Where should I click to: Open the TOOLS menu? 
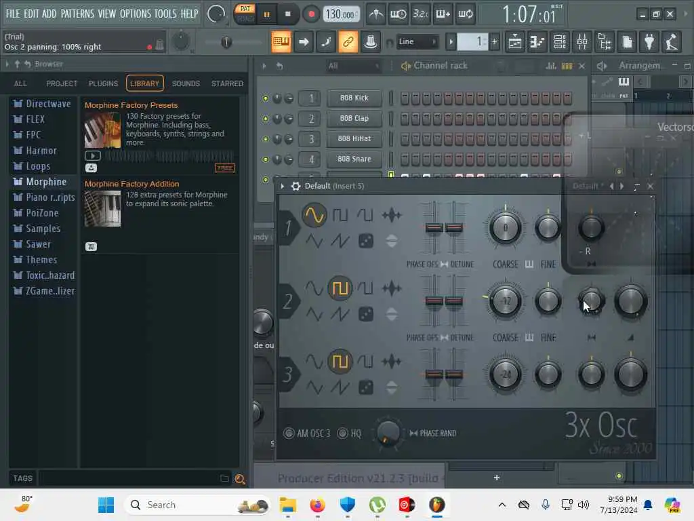[x=165, y=14]
